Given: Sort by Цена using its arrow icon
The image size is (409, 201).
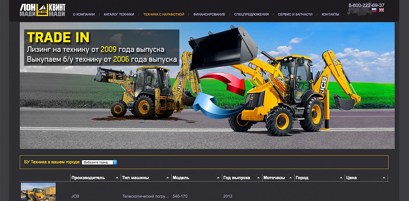Looking at the screenshot, I should [384, 178].
